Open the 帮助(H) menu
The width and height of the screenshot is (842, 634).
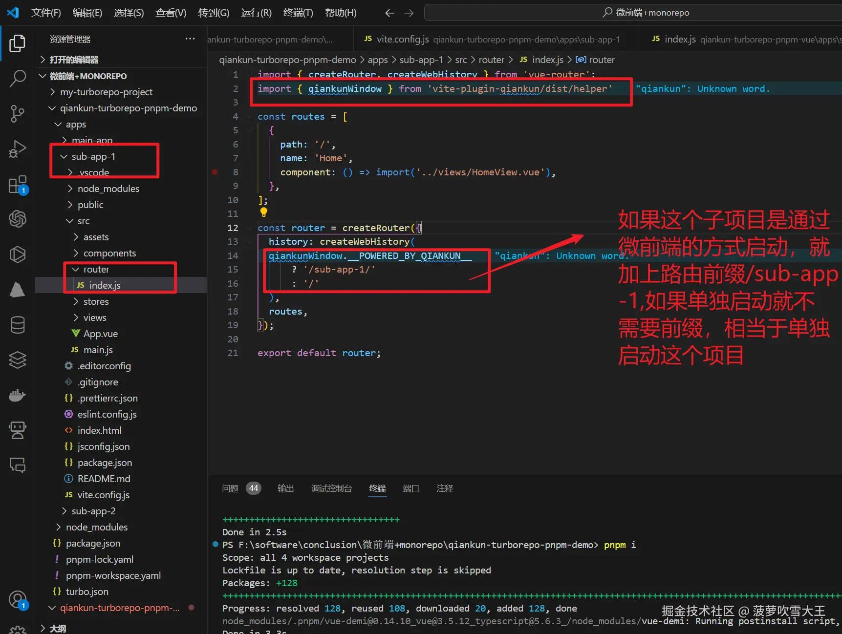click(x=341, y=13)
